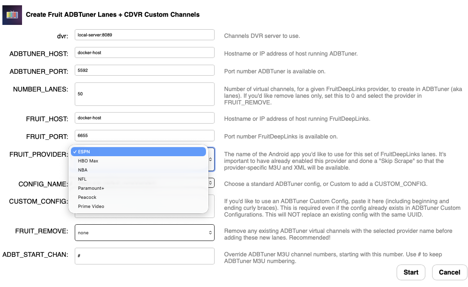Choose HBO Max in the dropdown list
This screenshot has height=287, width=468.
(x=138, y=161)
